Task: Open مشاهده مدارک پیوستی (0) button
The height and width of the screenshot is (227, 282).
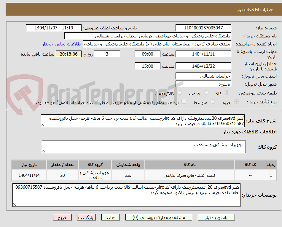Action: click(x=159, y=217)
